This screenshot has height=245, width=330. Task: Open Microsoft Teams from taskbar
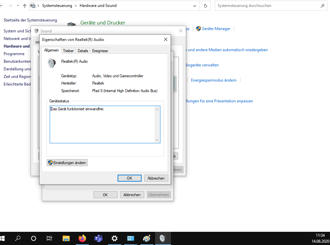(x=98, y=238)
